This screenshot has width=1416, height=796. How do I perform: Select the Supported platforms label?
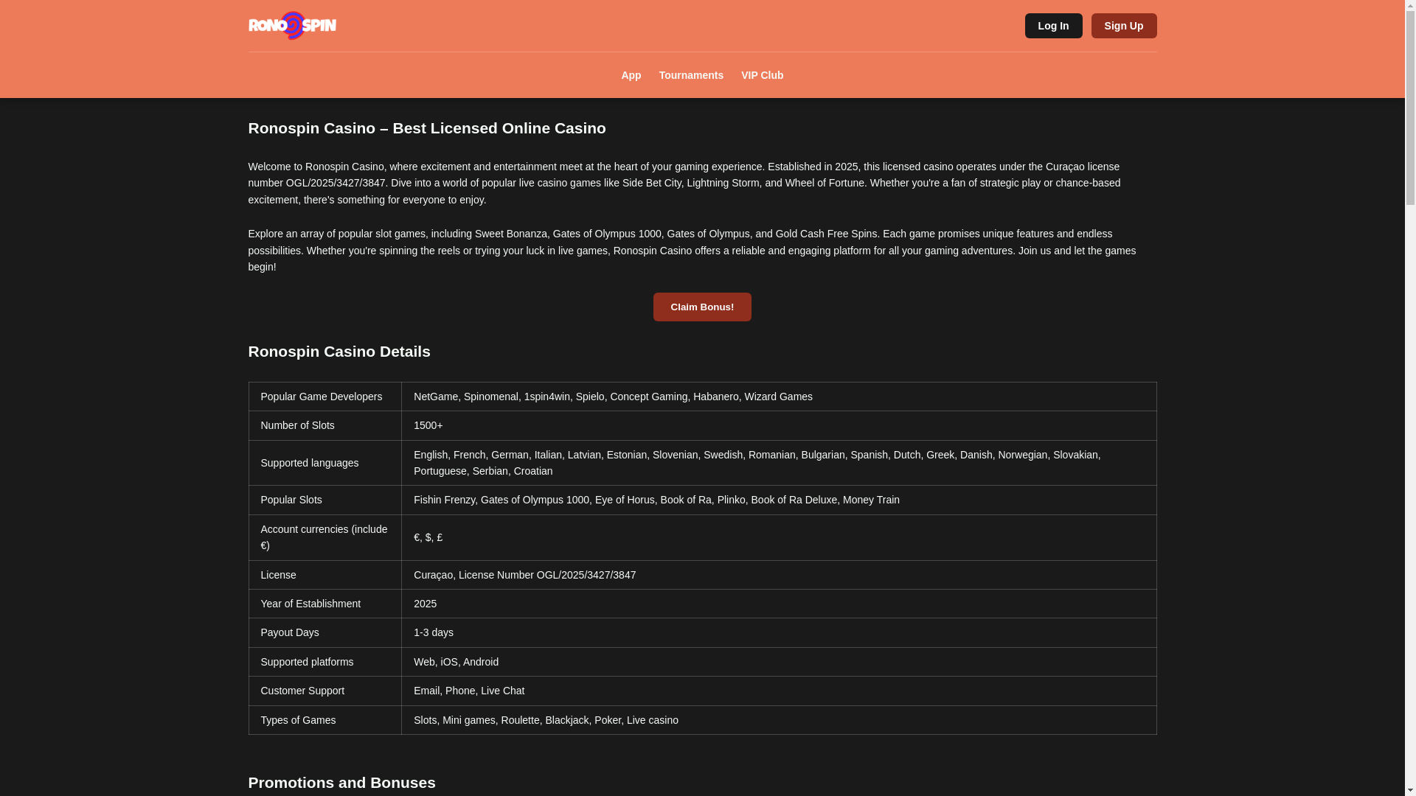coord(325,662)
